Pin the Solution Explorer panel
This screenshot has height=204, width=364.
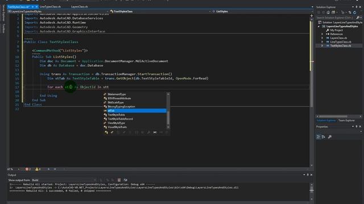tap(357, 7)
